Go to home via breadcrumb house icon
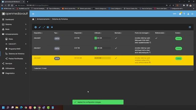 33,19
